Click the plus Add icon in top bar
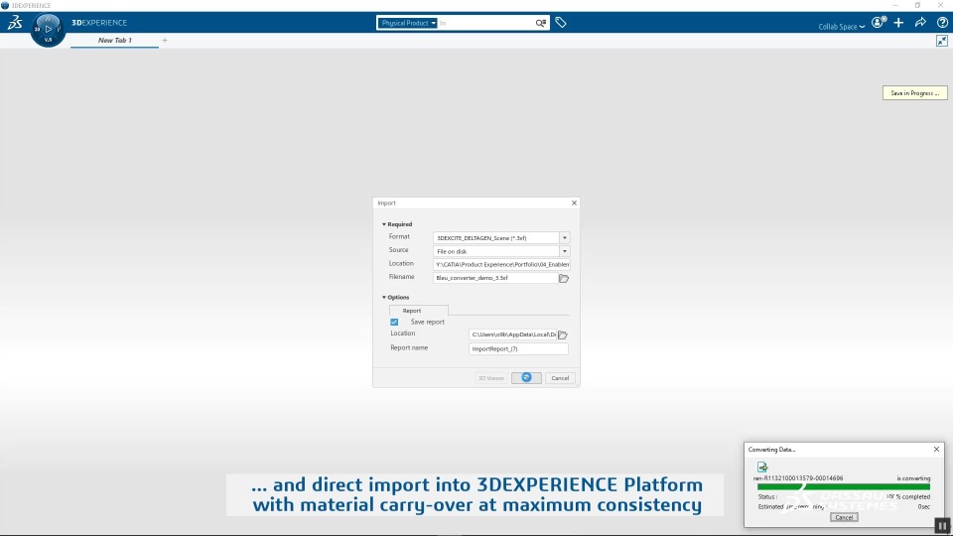The height and width of the screenshot is (536, 953). 899,23
